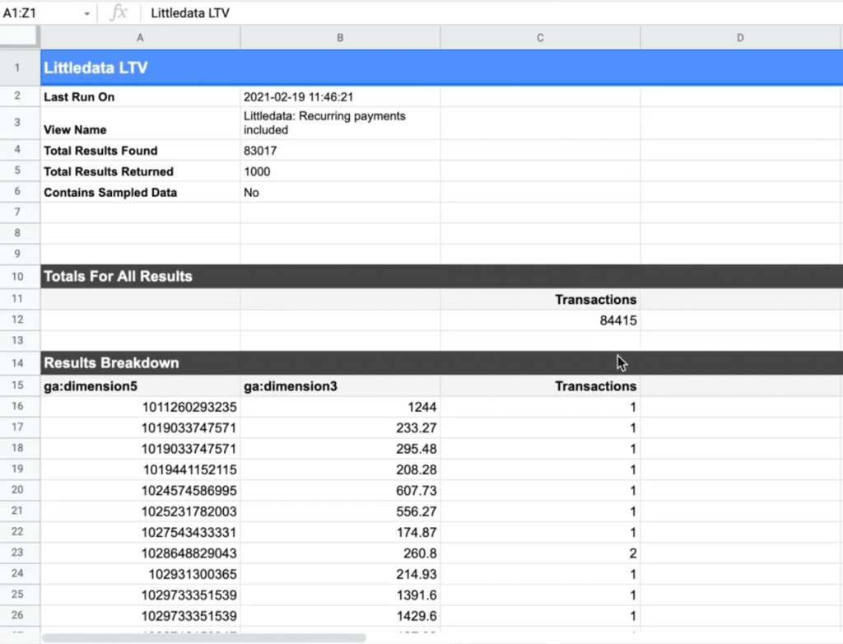Click the Contains Sampled Data No cell
The width and height of the screenshot is (843, 644).
[x=339, y=192]
